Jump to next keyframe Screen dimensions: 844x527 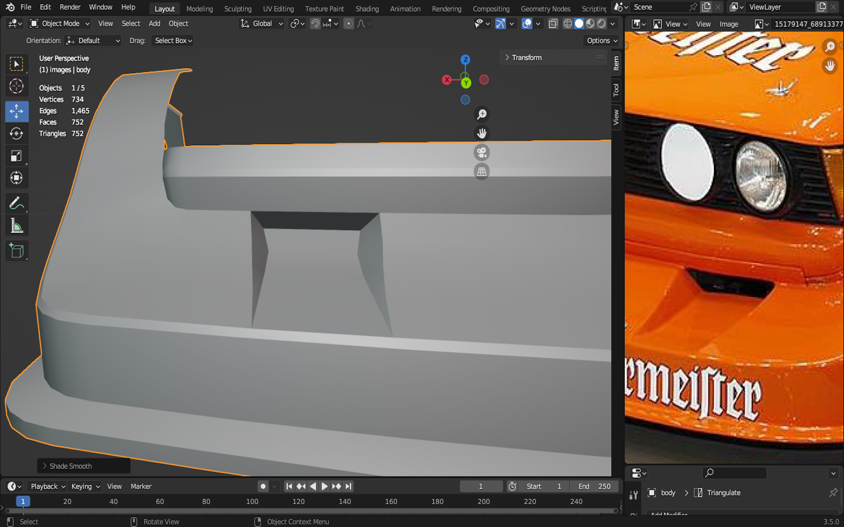(336, 486)
